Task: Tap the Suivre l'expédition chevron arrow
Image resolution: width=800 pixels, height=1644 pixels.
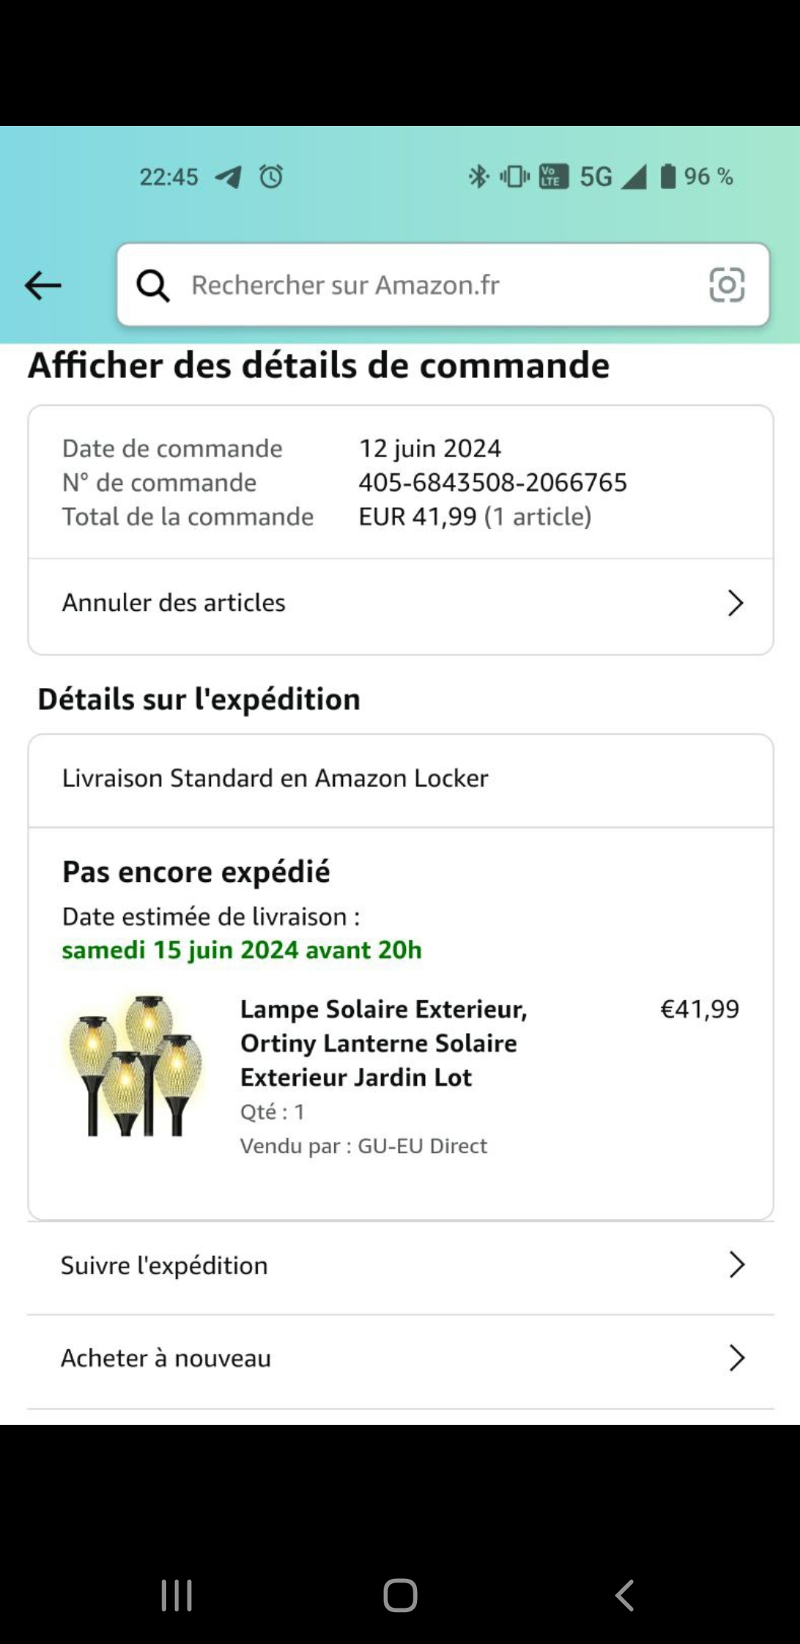Action: tap(736, 1266)
